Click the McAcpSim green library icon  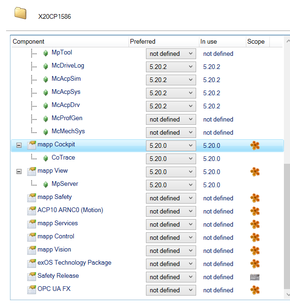click(x=46, y=79)
